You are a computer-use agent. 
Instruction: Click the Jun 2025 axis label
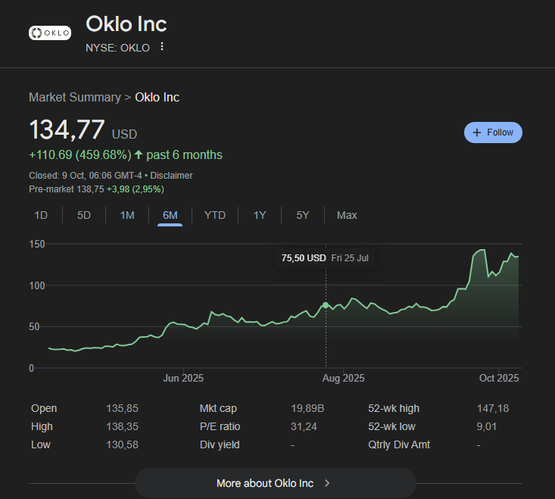click(x=183, y=378)
